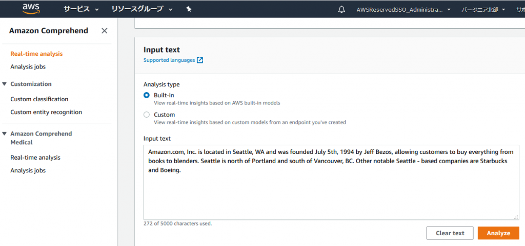The height and width of the screenshot is (246, 525).
Task: Close the Amazon Comprehend sidebar
Action: (x=105, y=31)
